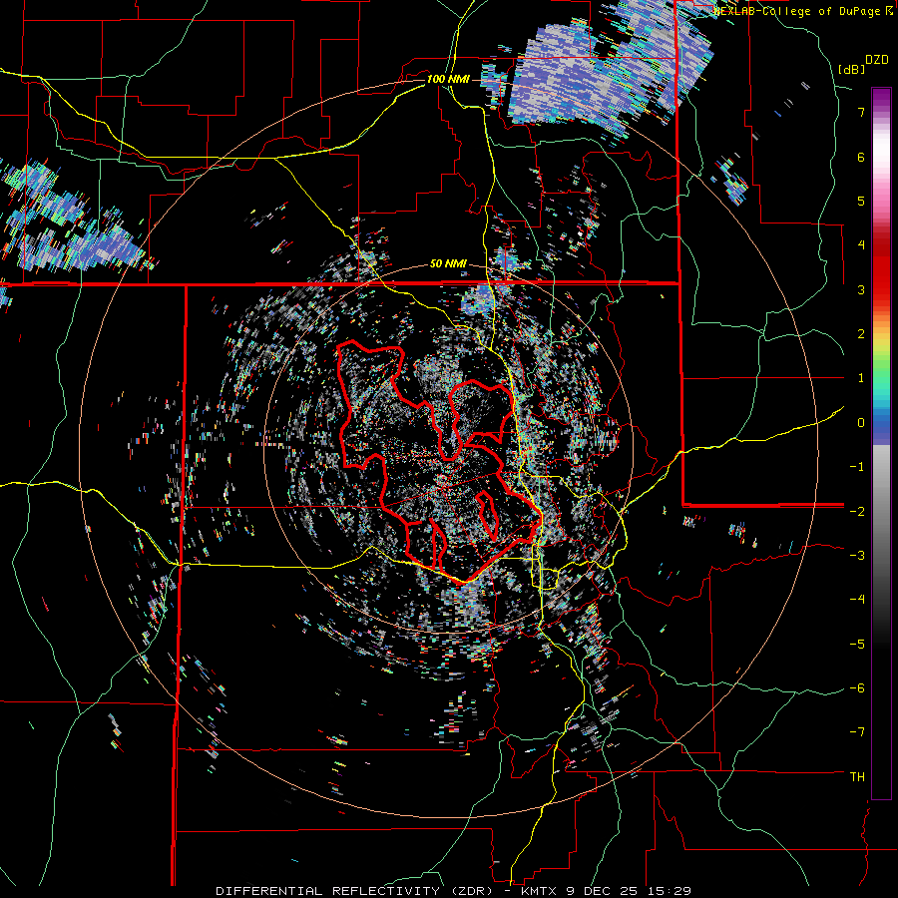
Task: Click the '3' value on color scale
Action: click(861, 289)
